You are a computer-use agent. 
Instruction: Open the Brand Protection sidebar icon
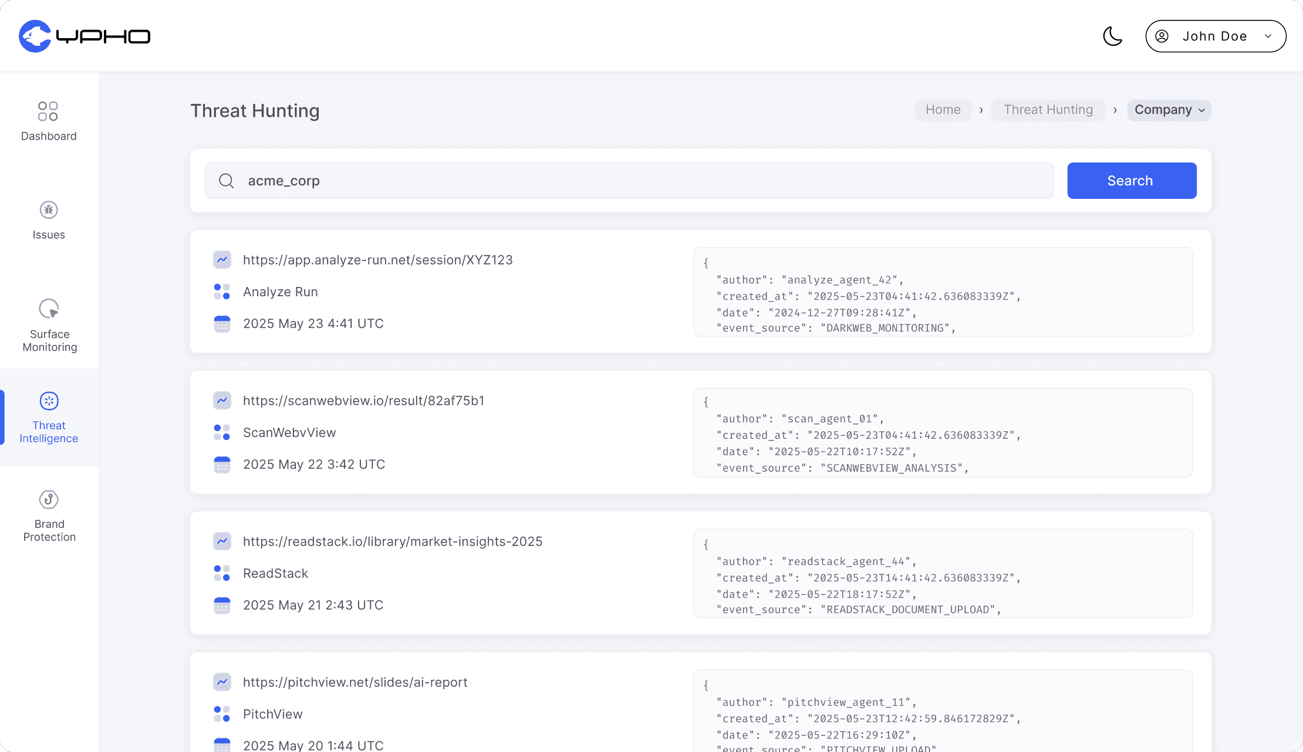(49, 500)
